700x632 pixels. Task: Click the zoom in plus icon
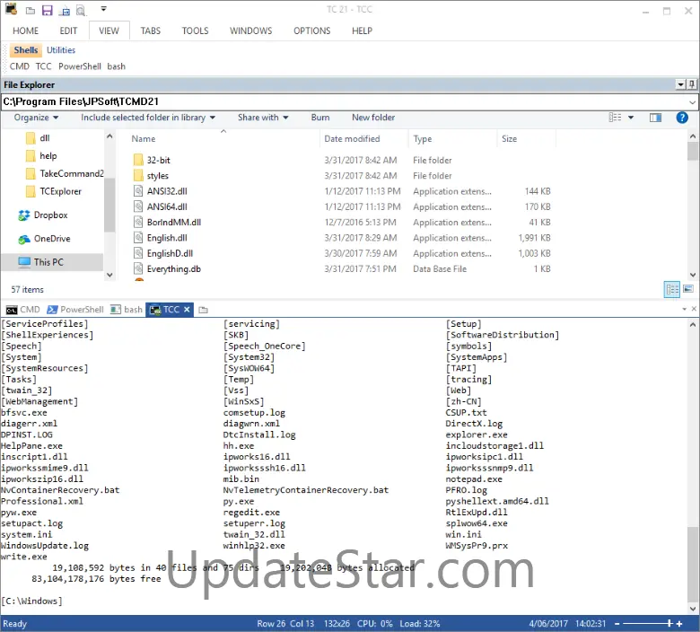click(679, 624)
